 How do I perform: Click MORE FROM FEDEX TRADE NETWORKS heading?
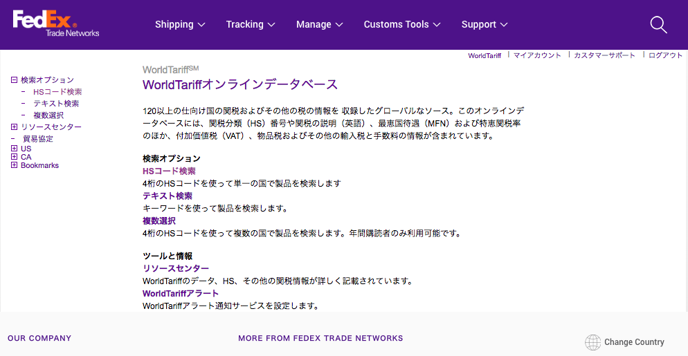click(320, 339)
